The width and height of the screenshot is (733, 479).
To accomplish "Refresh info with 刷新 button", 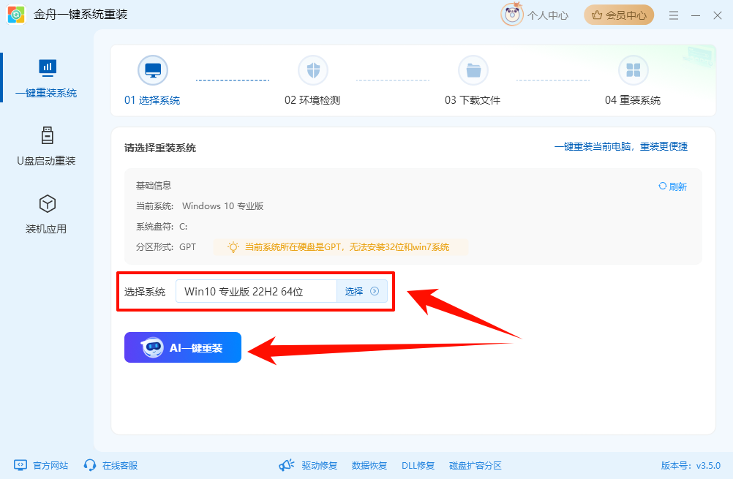I will [673, 186].
